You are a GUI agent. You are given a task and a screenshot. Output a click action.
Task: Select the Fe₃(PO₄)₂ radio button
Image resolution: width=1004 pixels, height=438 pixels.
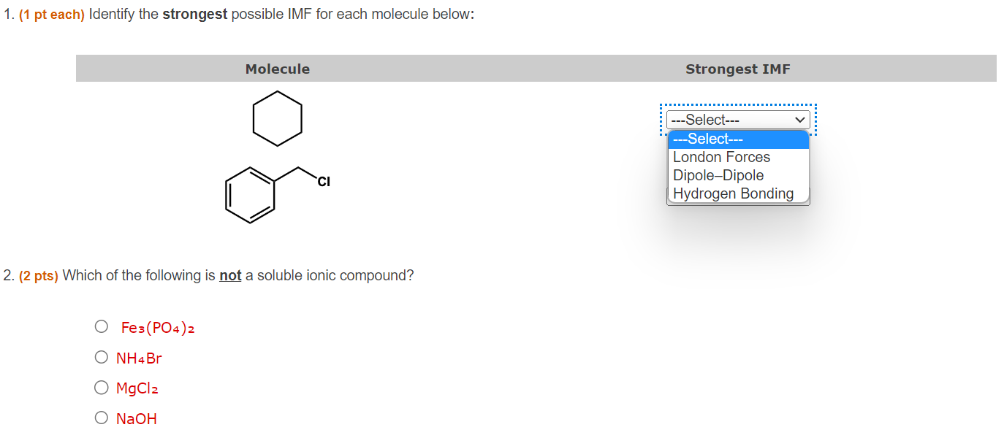102,326
